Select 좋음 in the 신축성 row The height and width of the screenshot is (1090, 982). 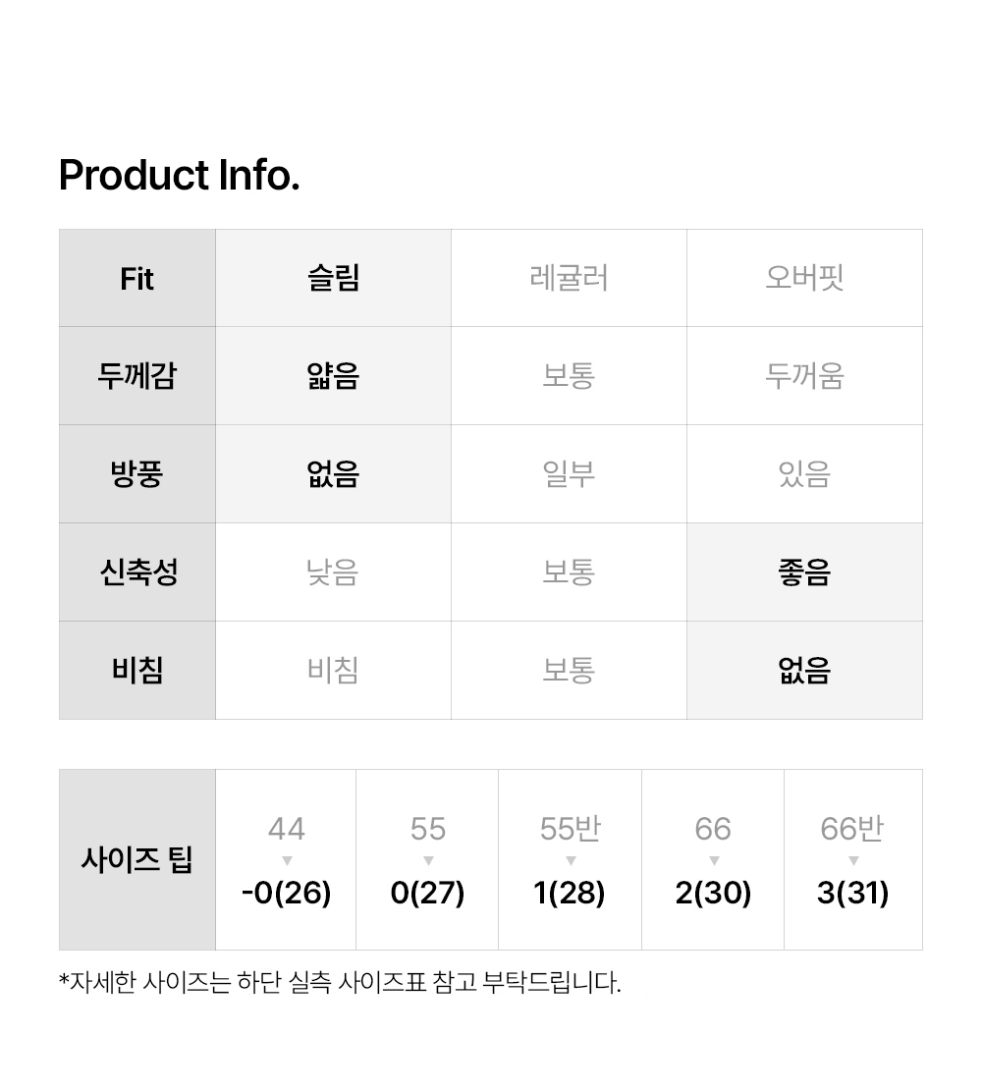(x=804, y=572)
